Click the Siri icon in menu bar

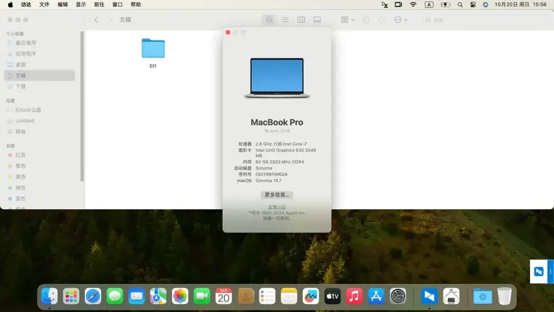click(x=485, y=4)
